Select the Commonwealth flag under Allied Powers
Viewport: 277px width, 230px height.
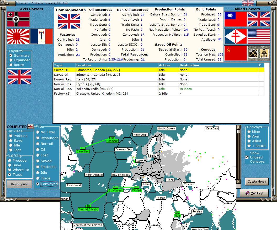point(259,19)
